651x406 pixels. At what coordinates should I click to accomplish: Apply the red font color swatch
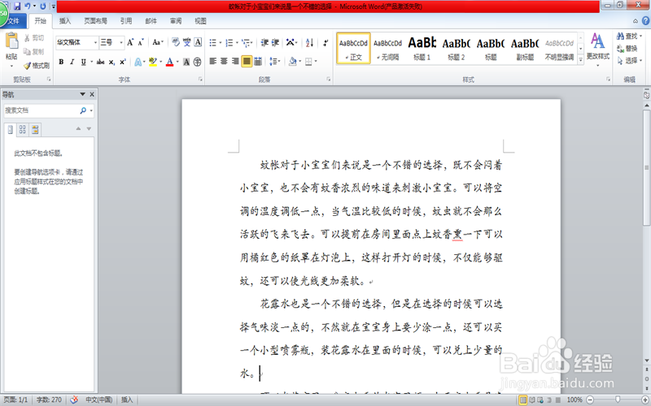pos(169,63)
